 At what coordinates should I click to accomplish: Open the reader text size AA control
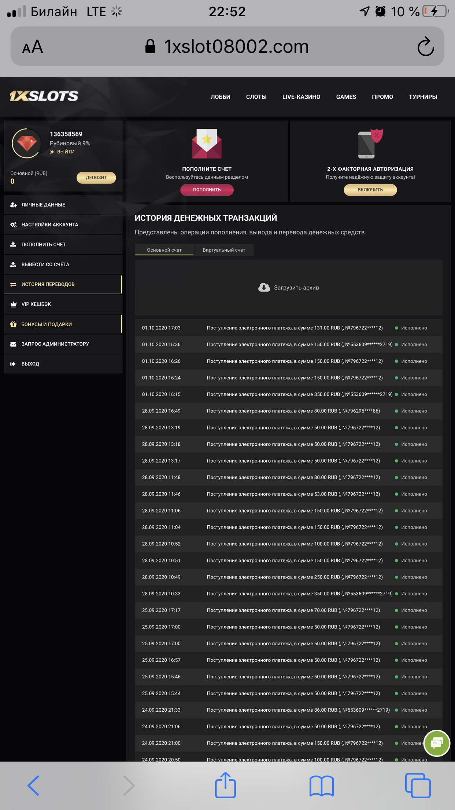(33, 47)
